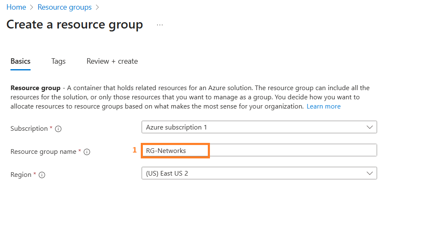Click the breadcrumb chevron after Home
Screen dimensions: 437x233
point(31,7)
